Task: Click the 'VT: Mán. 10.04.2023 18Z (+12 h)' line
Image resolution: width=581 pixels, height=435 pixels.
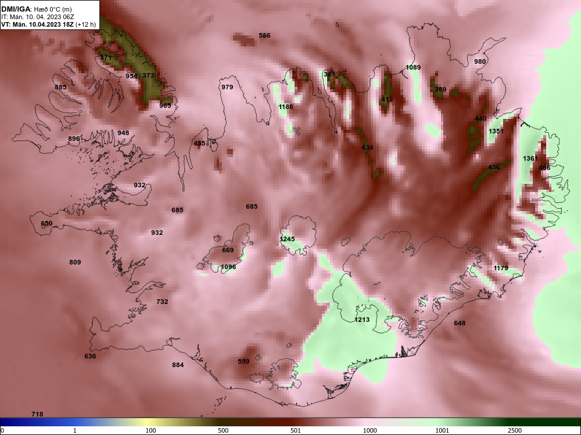Action: [x=48, y=25]
